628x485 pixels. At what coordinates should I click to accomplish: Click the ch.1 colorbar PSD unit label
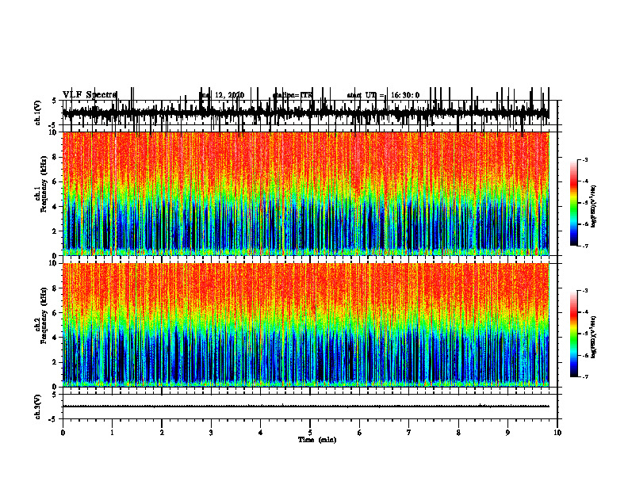594,207
